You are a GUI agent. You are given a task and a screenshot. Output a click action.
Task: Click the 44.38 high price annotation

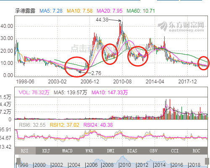coord(102,20)
